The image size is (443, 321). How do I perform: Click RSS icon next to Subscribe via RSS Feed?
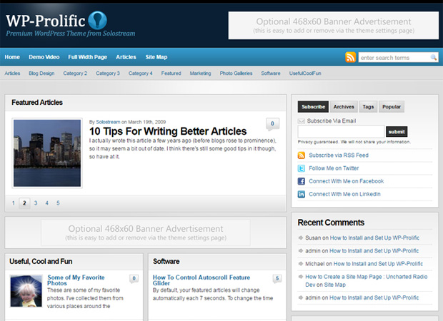tap(302, 156)
